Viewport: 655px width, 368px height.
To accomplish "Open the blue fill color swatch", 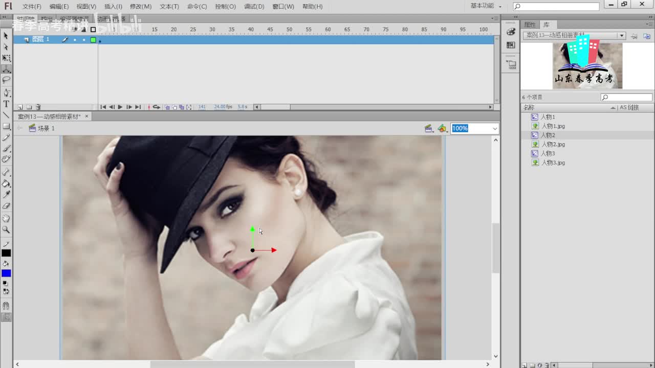I will click(6, 273).
